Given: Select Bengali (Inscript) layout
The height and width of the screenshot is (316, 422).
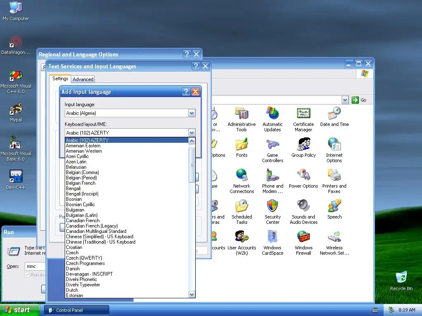Looking at the screenshot, I should (x=127, y=194).
